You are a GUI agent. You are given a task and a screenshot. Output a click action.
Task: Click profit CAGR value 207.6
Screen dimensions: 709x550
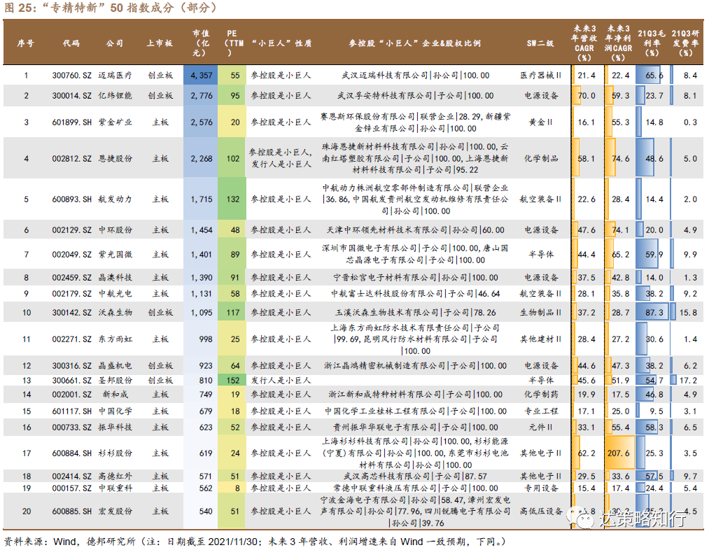[x=619, y=453]
